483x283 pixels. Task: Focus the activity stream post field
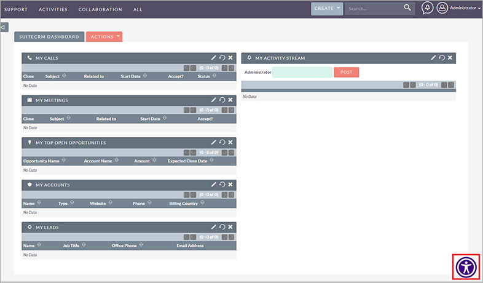(x=302, y=72)
